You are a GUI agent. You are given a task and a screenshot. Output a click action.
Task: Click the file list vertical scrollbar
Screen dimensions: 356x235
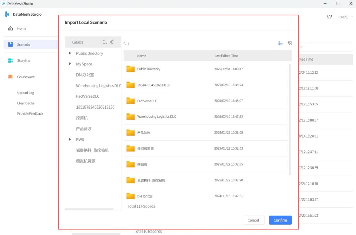(x=290, y=118)
